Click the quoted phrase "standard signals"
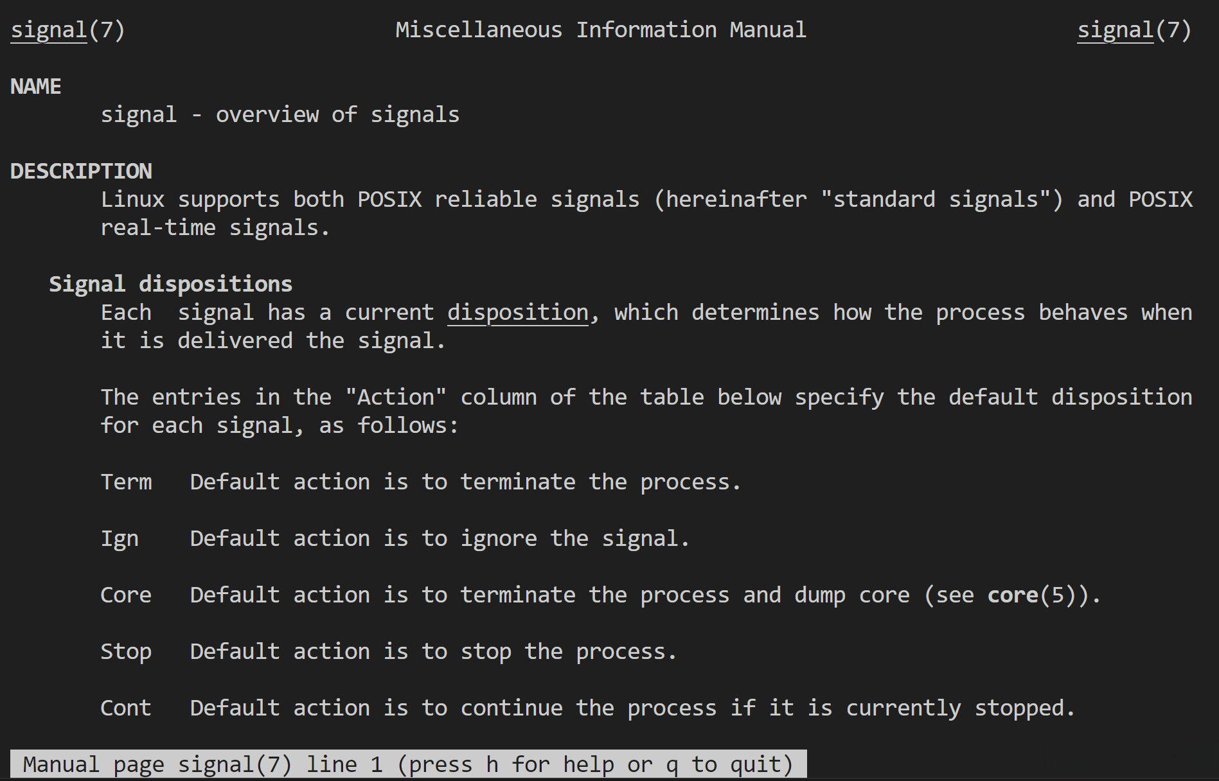1219x781 pixels. 936,200
